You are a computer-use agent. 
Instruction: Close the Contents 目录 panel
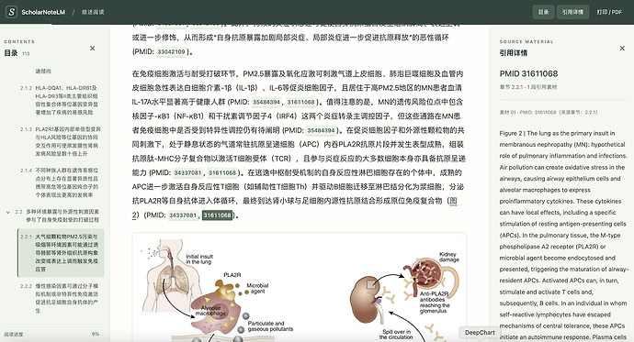click(92, 48)
